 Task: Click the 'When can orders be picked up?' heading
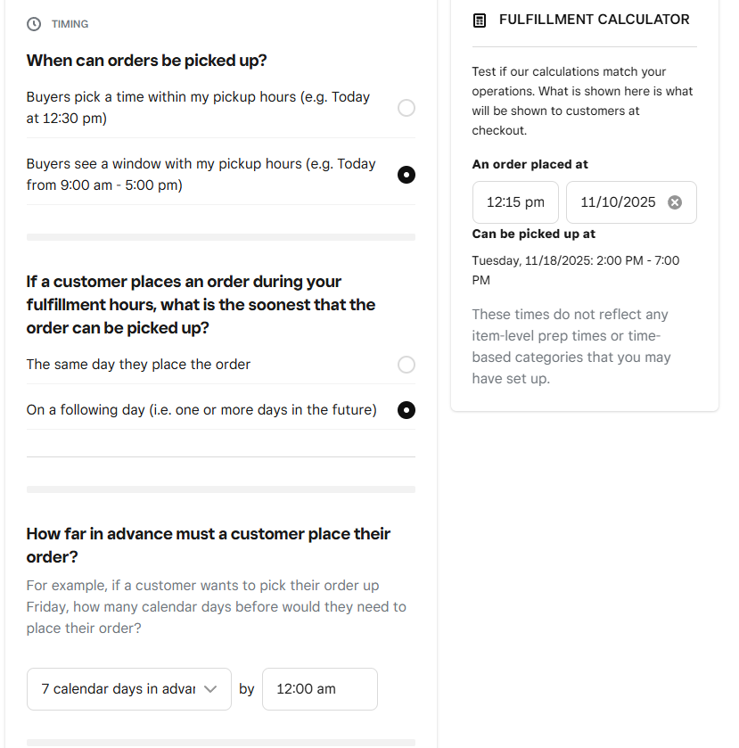147,61
